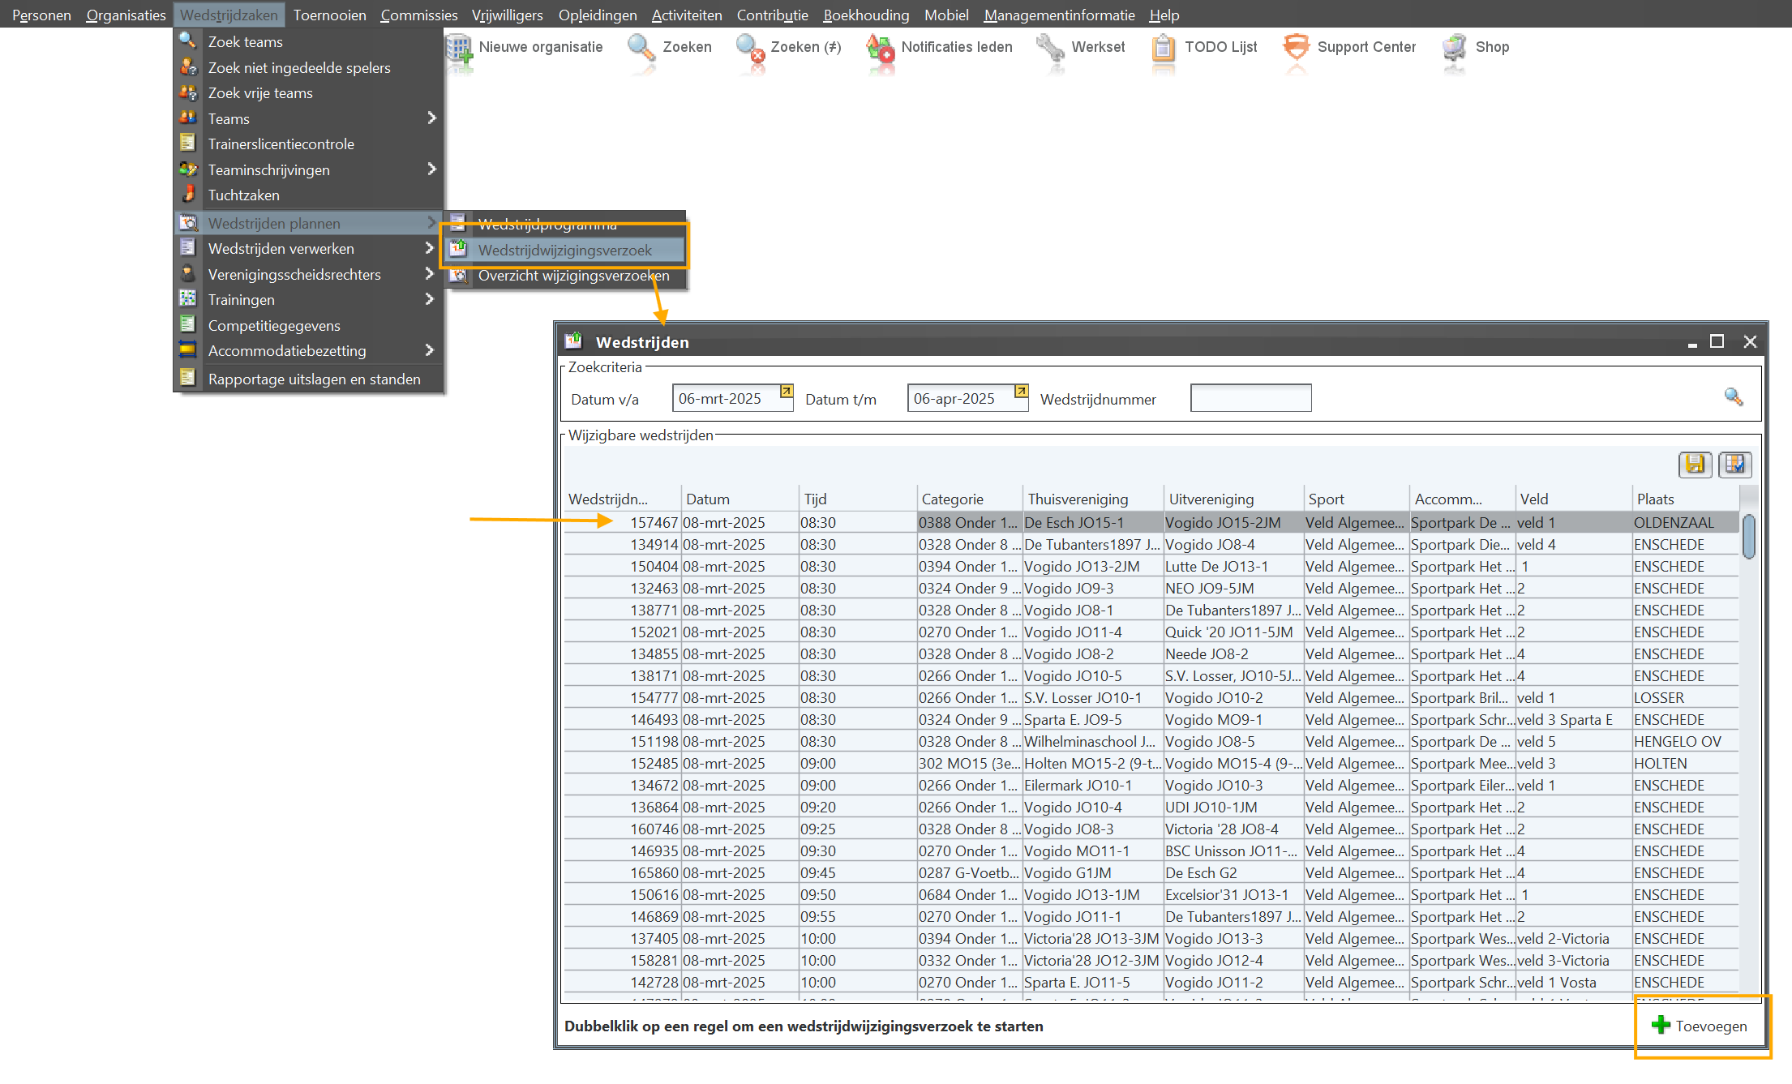Click the Notificaties leden icon
This screenshot has width=1792, height=1084.
880,48
